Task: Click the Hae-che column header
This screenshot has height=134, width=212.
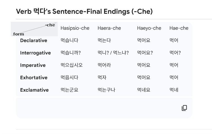Action: (x=179, y=28)
